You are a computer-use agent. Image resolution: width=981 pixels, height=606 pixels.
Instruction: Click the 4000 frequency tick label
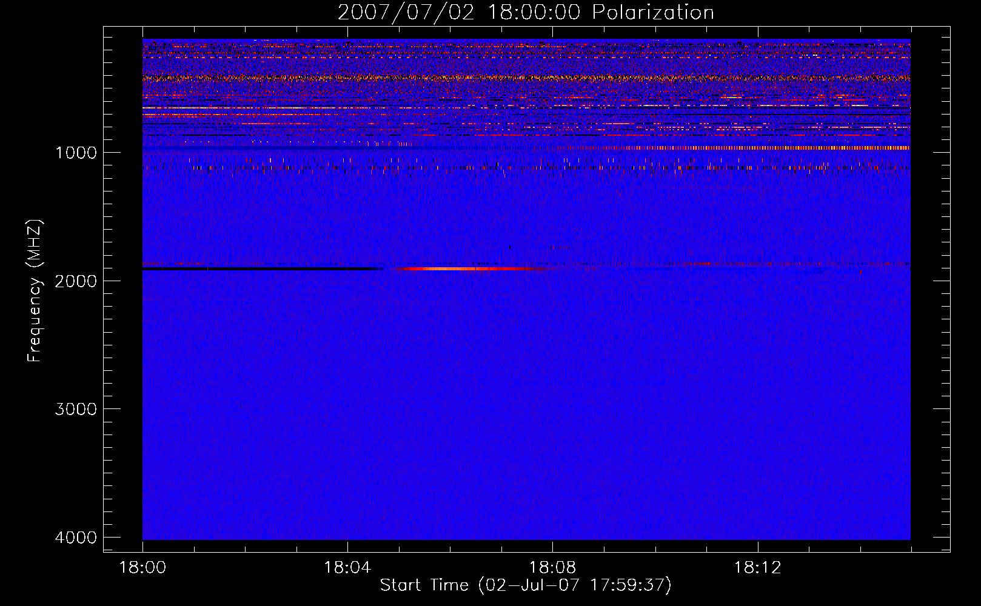coord(76,538)
